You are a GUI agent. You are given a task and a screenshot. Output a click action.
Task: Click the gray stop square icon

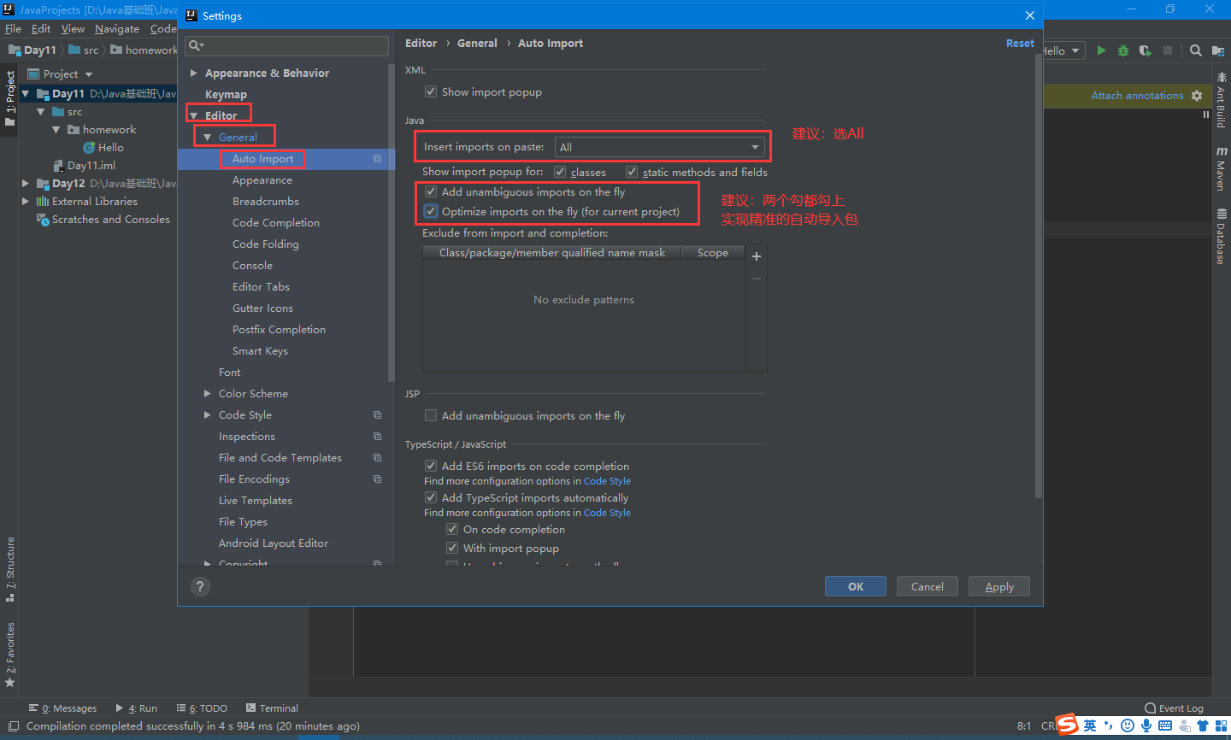1168,50
